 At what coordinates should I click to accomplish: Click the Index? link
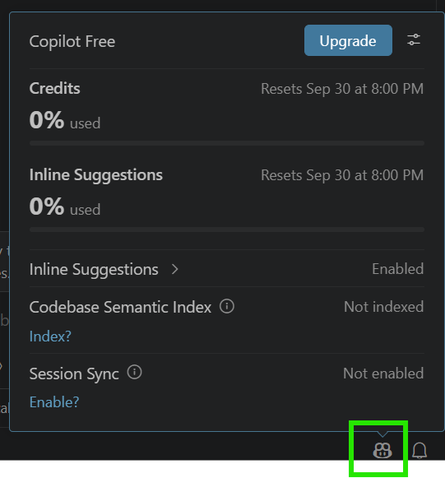click(x=50, y=336)
